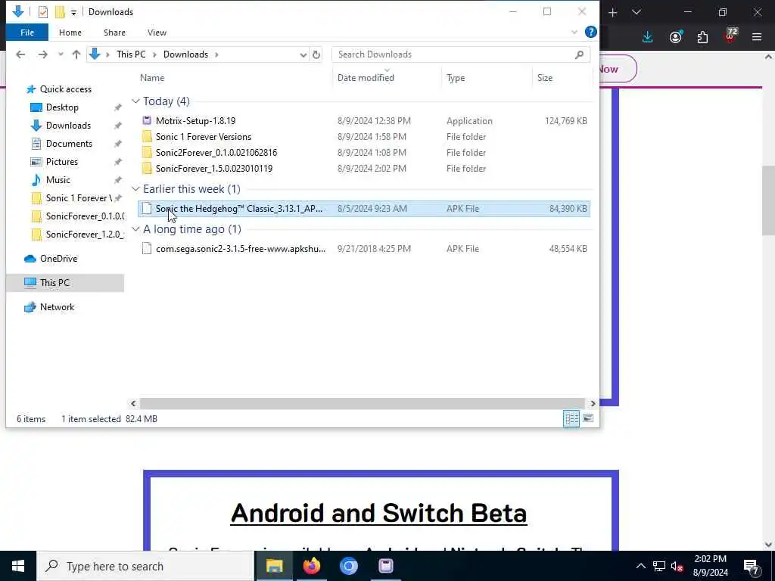Click Properties icon in quick access toolbar

click(43, 12)
